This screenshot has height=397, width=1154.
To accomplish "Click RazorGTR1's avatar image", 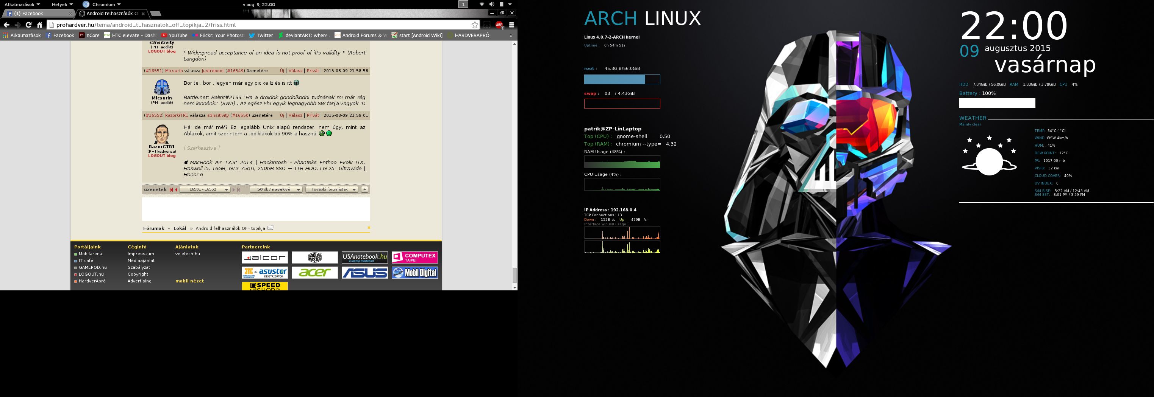I will (162, 134).
